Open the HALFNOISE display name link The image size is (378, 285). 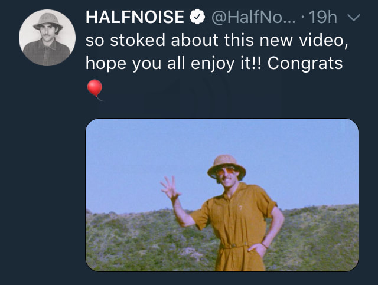[x=135, y=18]
